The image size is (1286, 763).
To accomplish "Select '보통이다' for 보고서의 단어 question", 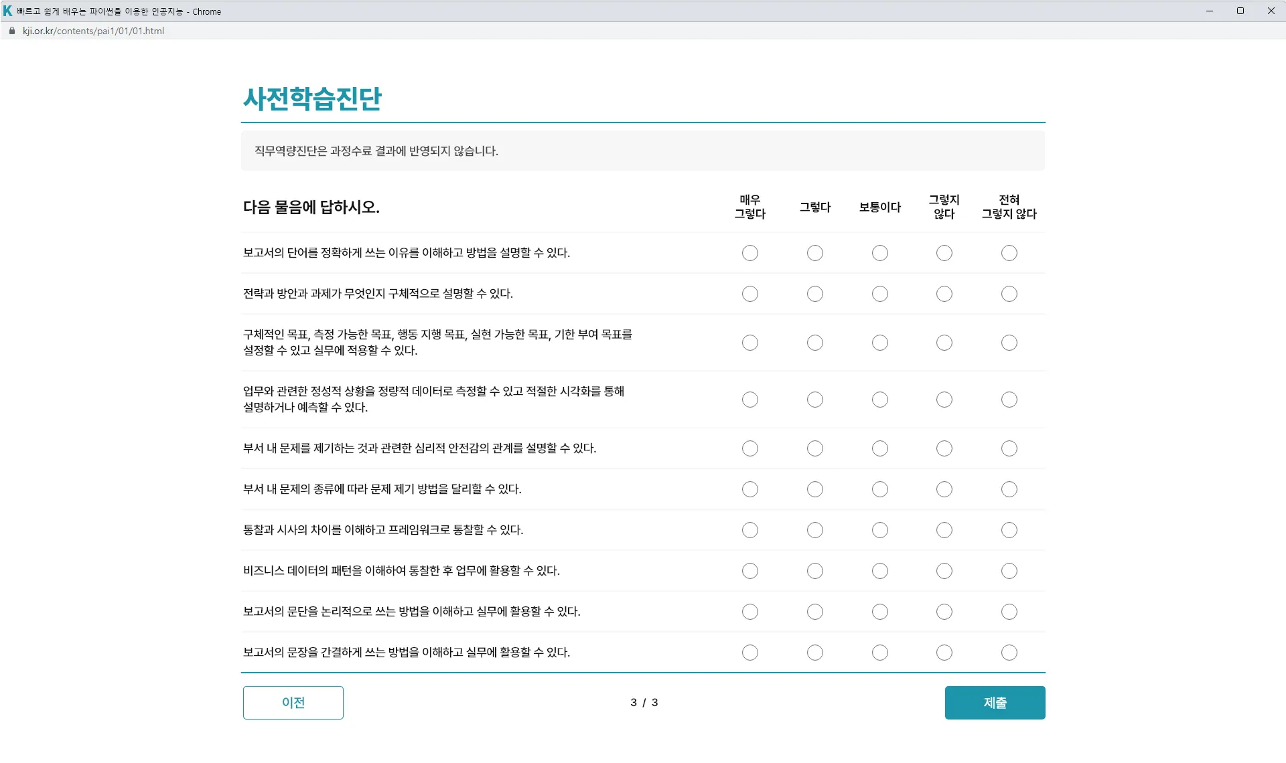I will pos(880,253).
